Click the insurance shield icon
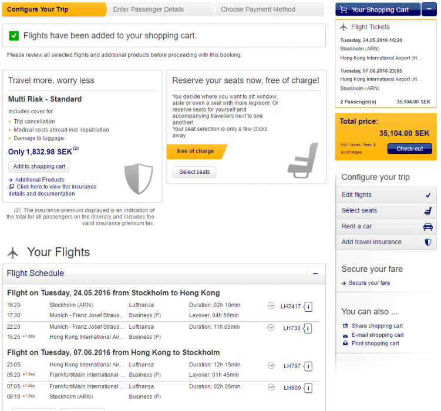The width and height of the screenshot is (441, 411). (139, 178)
